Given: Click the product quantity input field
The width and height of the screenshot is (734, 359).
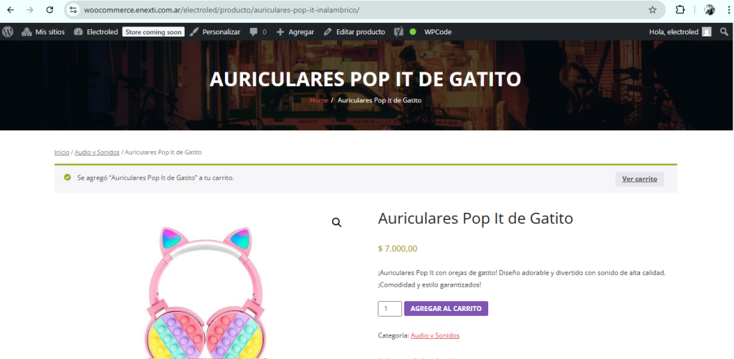Looking at the screenshot, I should [389, 309].
